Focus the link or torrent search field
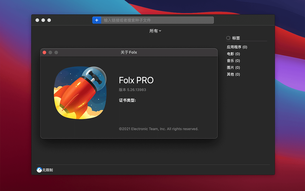 [x=157, y=20]
